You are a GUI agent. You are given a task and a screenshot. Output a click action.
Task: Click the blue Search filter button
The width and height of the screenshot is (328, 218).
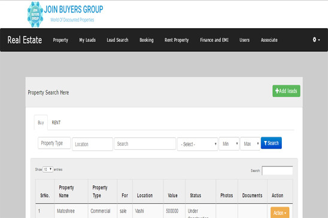click(271, 143)
